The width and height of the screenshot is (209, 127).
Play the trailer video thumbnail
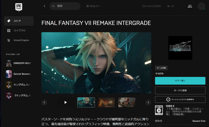click(x=65, y=102)
